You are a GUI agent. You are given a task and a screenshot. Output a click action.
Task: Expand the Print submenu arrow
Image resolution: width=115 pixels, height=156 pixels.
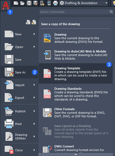[x=34, y=124]
